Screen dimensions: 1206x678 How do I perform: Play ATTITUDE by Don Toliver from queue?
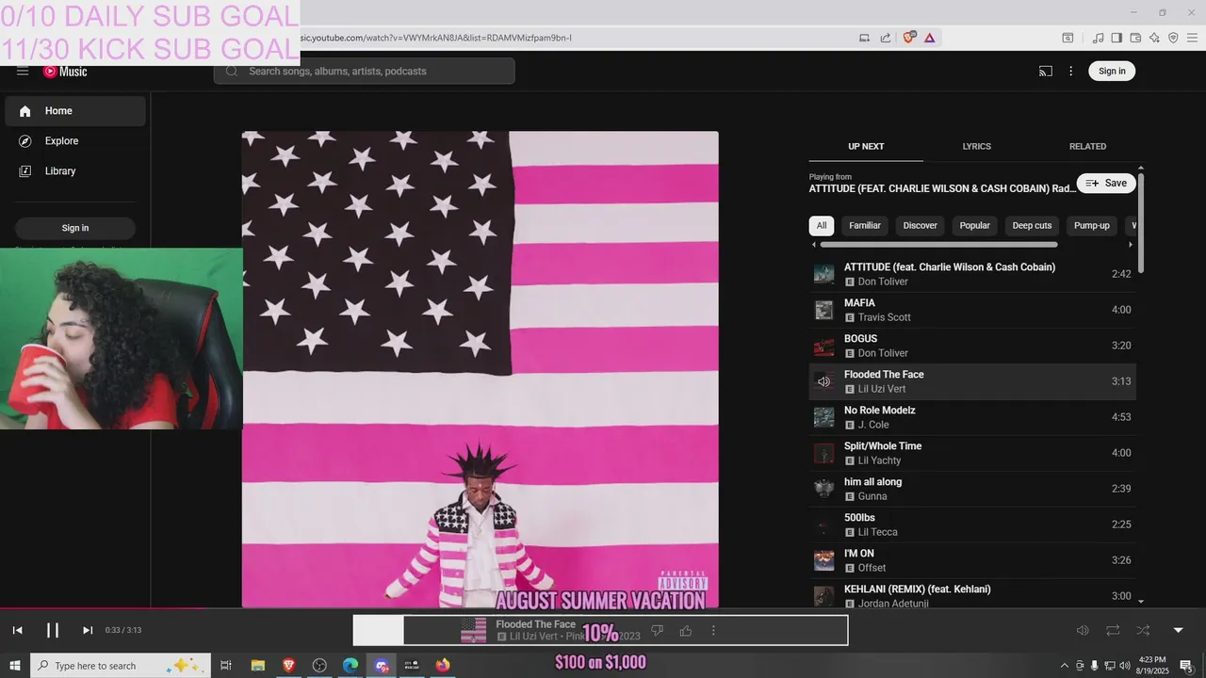(x=972, y=274)
